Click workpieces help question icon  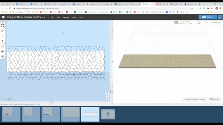pyautogui.click(x=38, y=104)
